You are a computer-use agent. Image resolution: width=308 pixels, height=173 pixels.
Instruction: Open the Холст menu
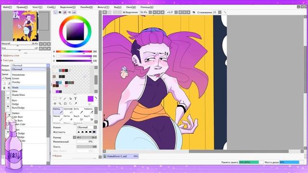38,7
